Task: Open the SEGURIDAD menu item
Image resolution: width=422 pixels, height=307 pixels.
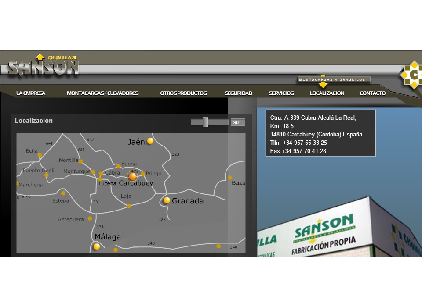Action: (238, 93)
